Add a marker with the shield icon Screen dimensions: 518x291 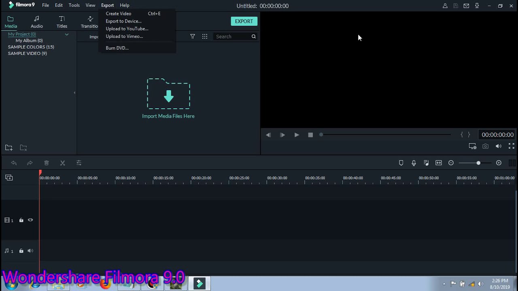click(x=401, y=163)
